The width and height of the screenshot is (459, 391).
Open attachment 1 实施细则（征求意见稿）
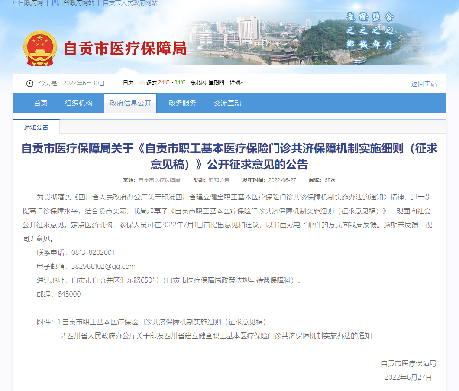click(164, 322)
